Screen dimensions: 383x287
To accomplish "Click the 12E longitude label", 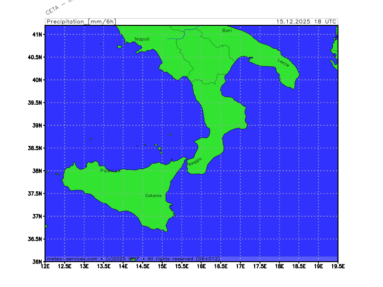I will point(45,266).
